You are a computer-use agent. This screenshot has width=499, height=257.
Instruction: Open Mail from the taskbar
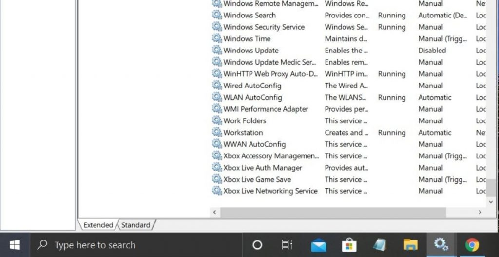point(319,245)
